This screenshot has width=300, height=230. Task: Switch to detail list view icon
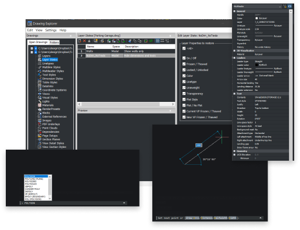click(158, 41)
